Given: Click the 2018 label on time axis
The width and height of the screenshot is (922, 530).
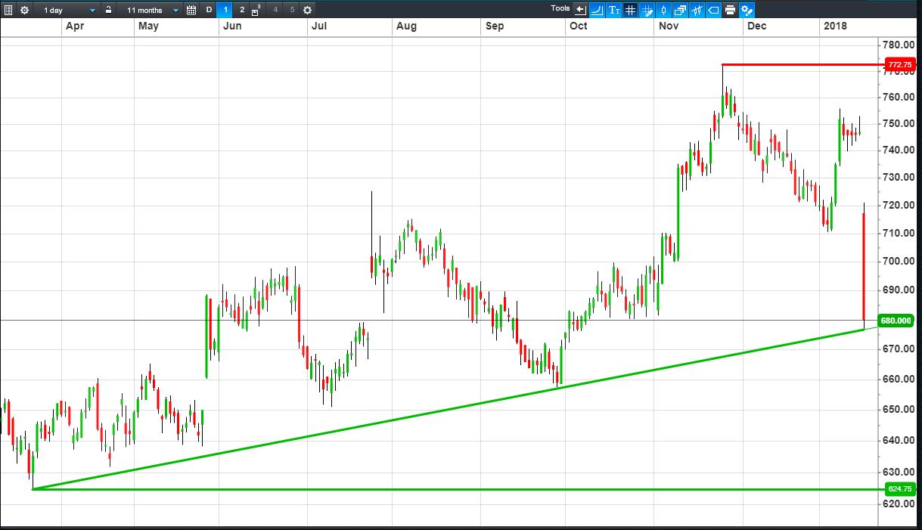Looking at the screenshot, I should coord(835,26).
